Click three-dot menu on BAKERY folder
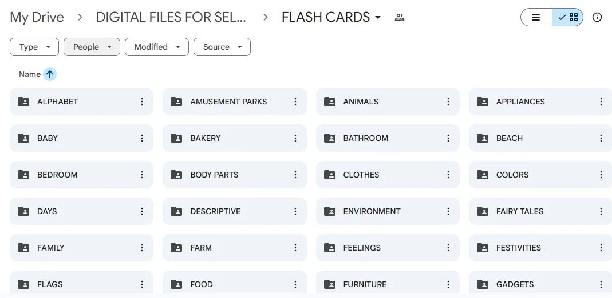 [295, 138]
